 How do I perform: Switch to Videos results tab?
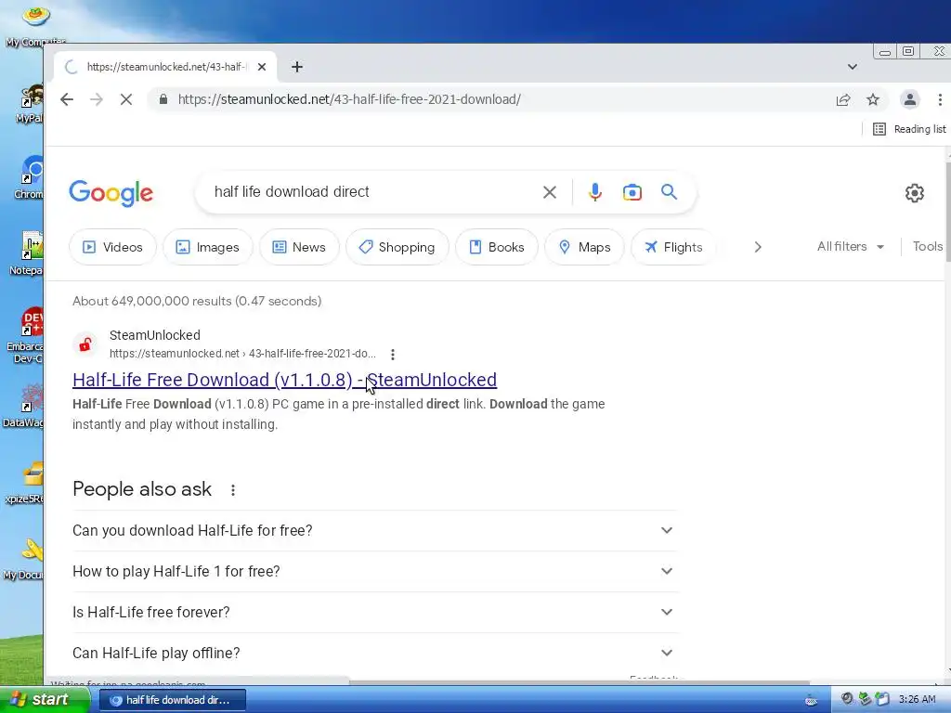point(112,247)
